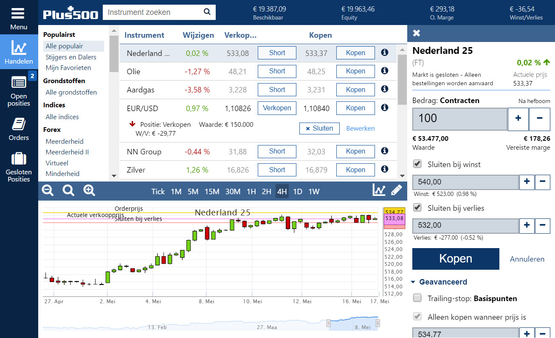Open Mijn Favorieten category

[x=68, y=67]
